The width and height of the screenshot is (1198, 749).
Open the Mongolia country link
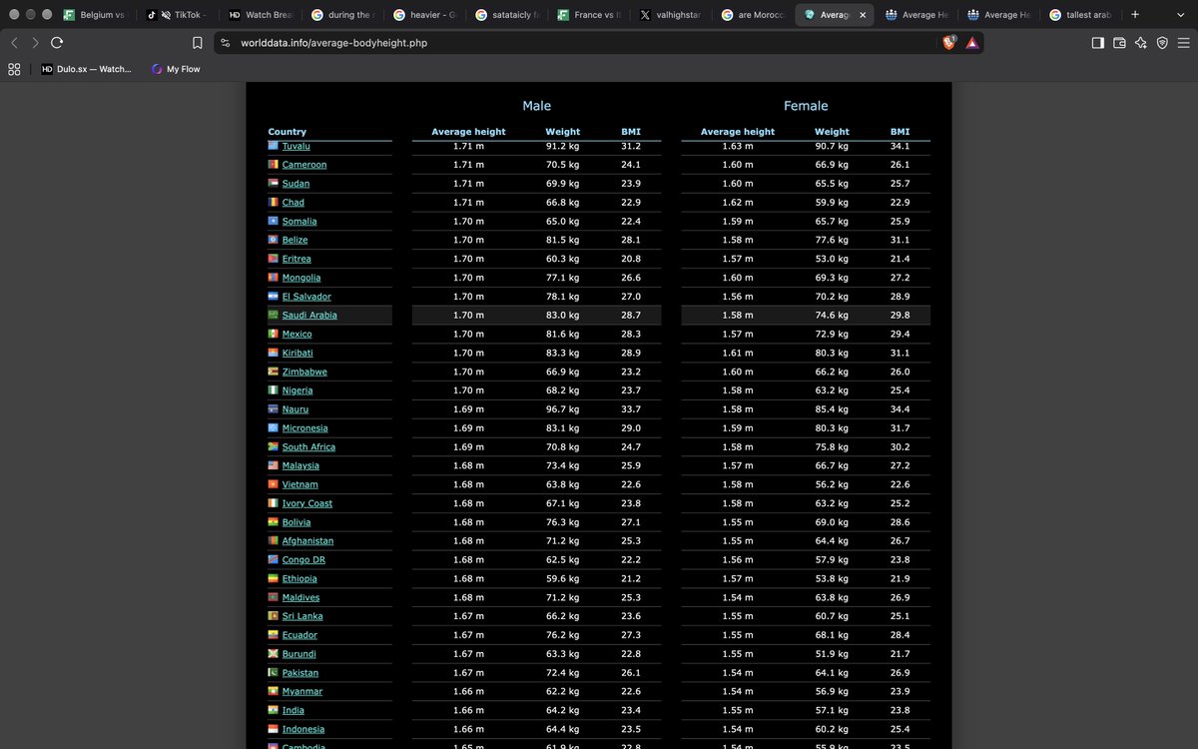point(301,278)
